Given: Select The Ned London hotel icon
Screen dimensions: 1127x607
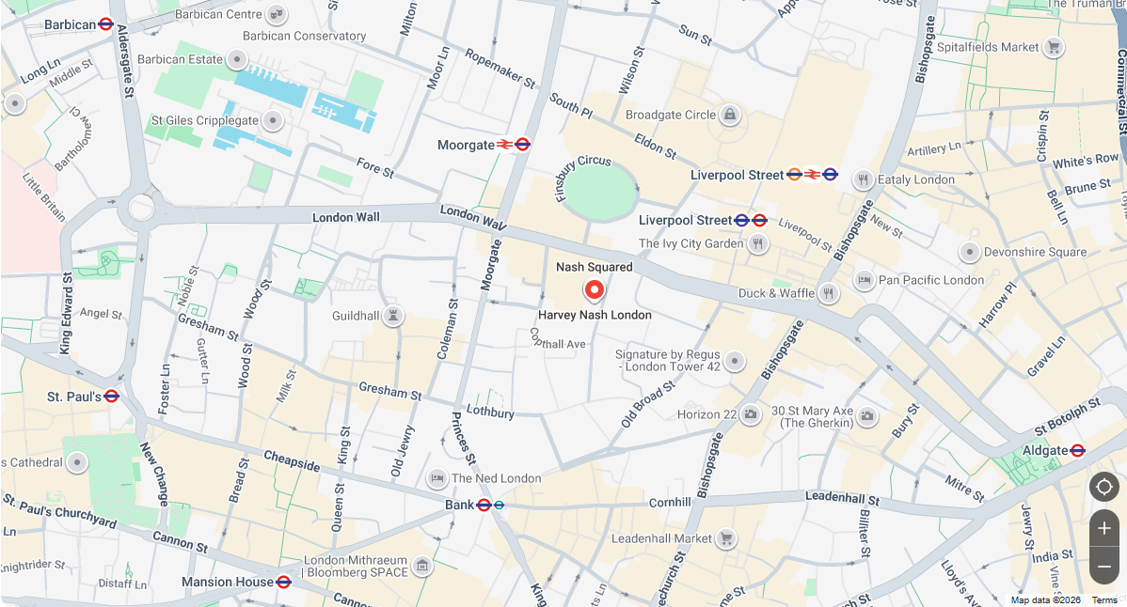Looking at the screenshot, I should pyautogui.click(x=437, y=478).
